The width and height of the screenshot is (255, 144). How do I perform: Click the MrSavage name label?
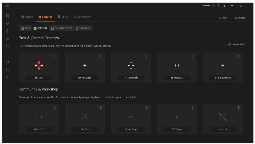[x=85, y=78]
